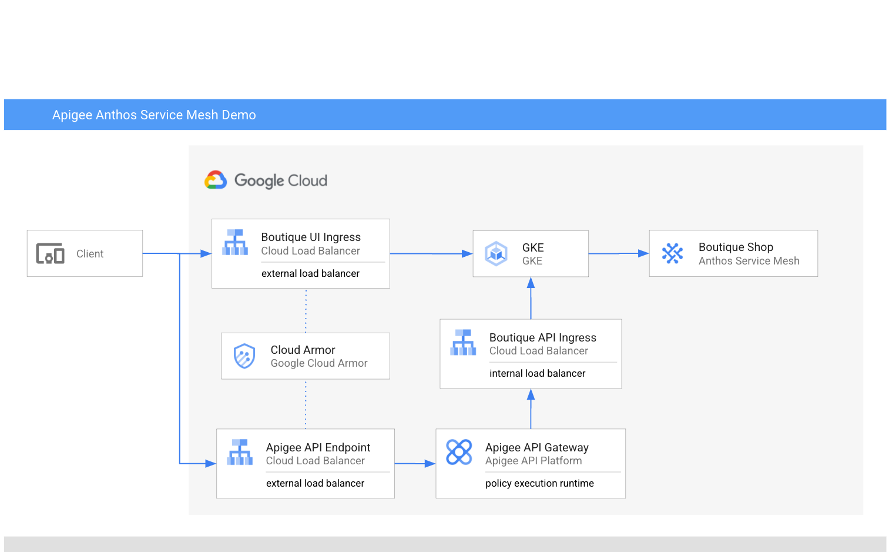Image resolution: width=889 pixels, height=556 pixels.
Task: Click the GKE hexagon cube icon
Action: pyautogui.click(x=496, y=254)
